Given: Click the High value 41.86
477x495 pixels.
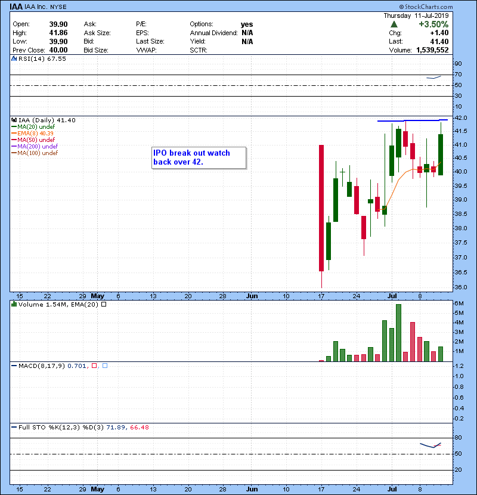Looking at the screenshot, I should 58,33.
